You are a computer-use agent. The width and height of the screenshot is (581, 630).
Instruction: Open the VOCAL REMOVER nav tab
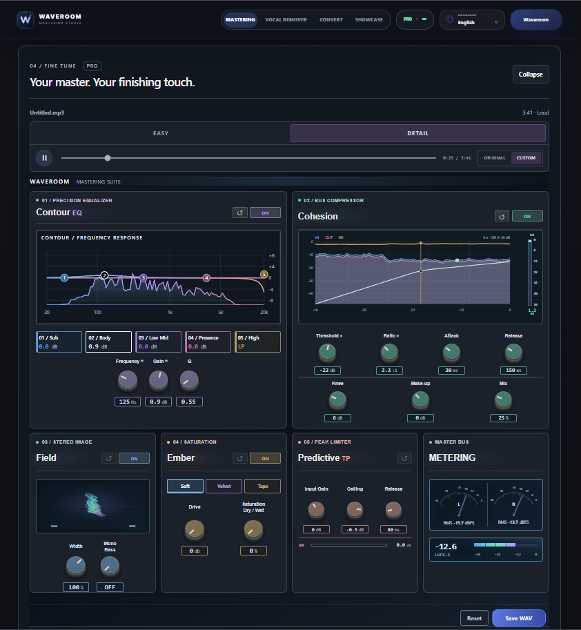pos(286,20)
